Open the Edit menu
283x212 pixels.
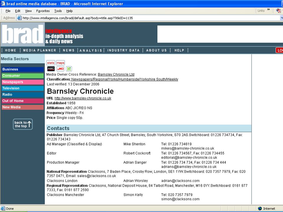pos(18,11)
